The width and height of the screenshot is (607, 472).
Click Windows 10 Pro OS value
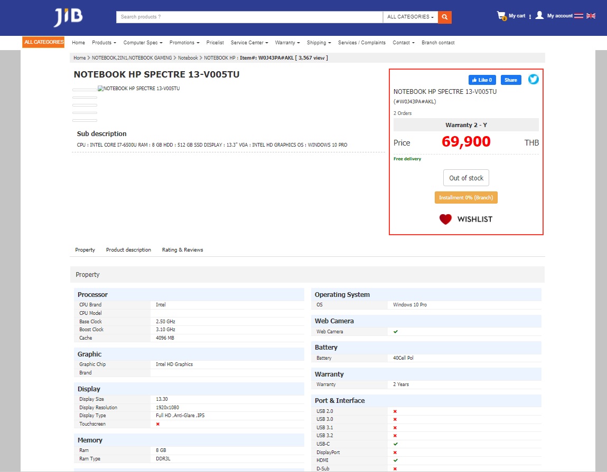pos(409,305)
